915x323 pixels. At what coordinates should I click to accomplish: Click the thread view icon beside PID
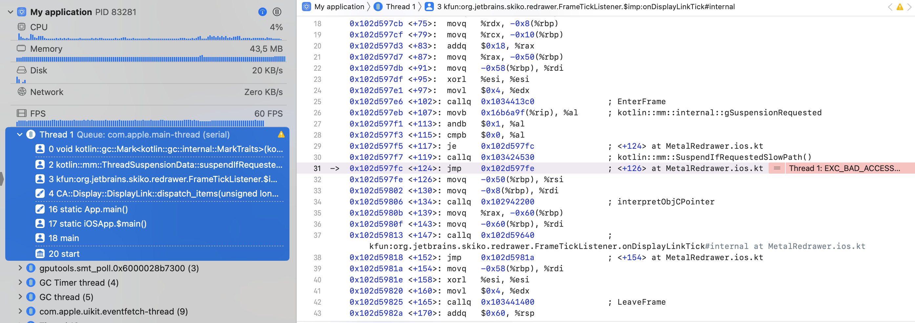277,12
